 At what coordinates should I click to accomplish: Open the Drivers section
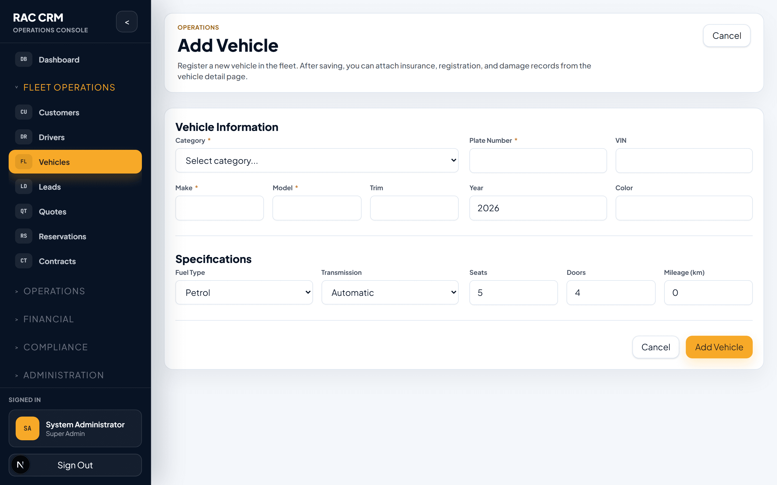click(x=75, y=137)
